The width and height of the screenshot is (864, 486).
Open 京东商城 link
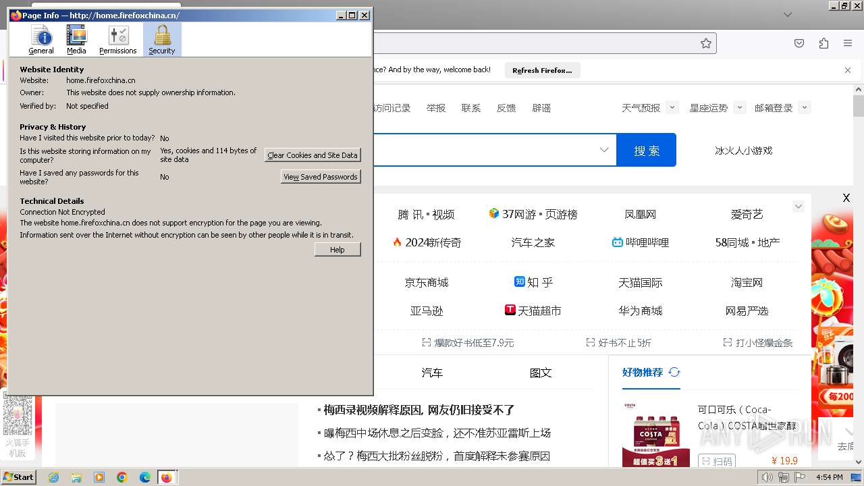point(427,283)
